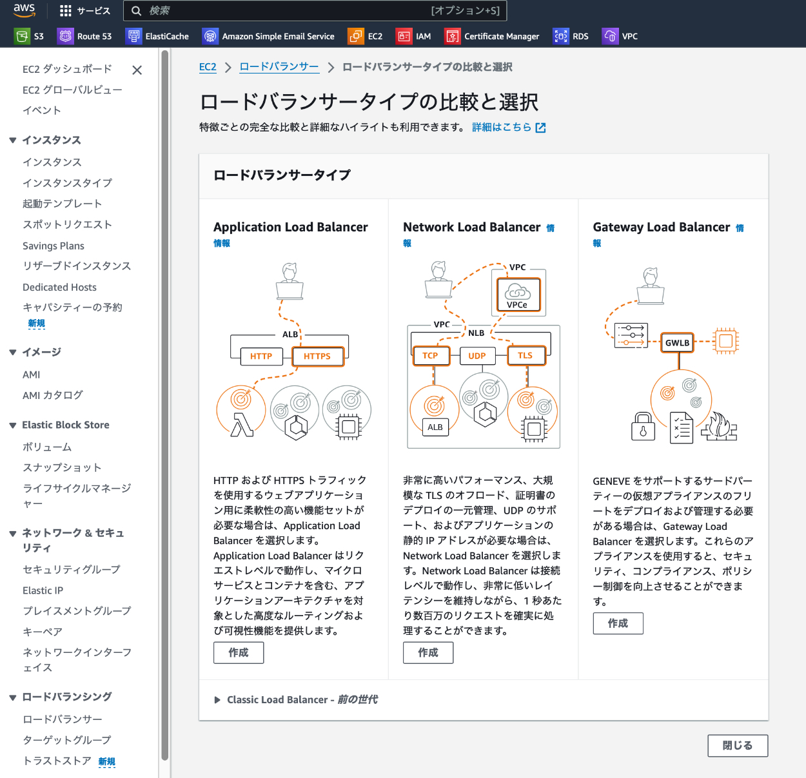
Task: Open the S3 shortcut icon
Action: [x=23, y=36]
